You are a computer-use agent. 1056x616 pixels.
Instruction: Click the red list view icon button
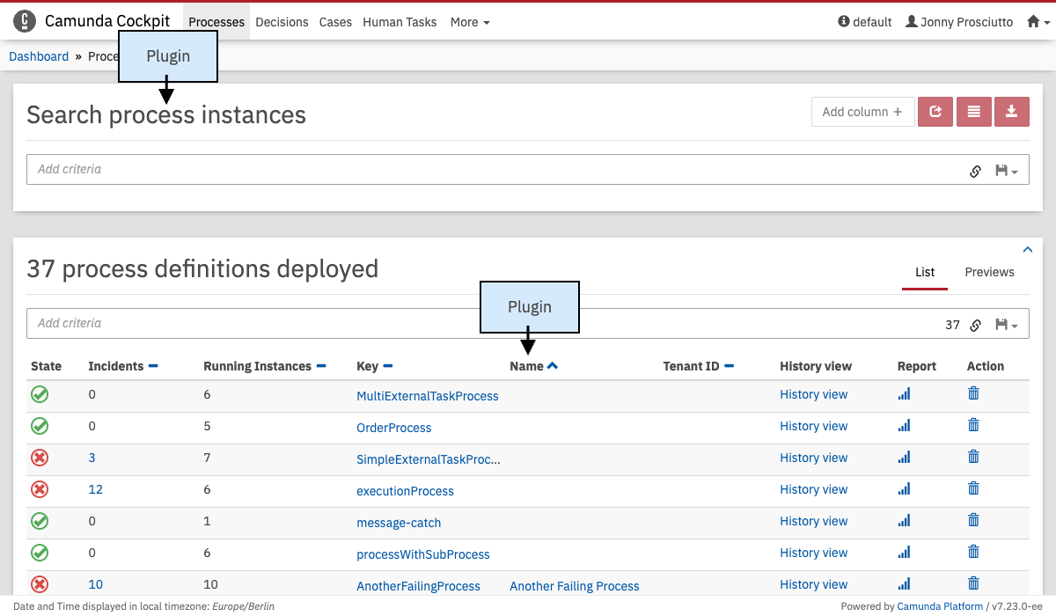[x=973, y=112]
